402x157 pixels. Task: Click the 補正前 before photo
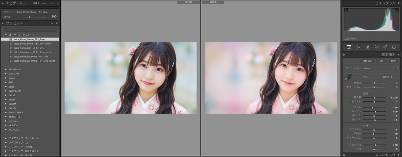click(130, 78)
